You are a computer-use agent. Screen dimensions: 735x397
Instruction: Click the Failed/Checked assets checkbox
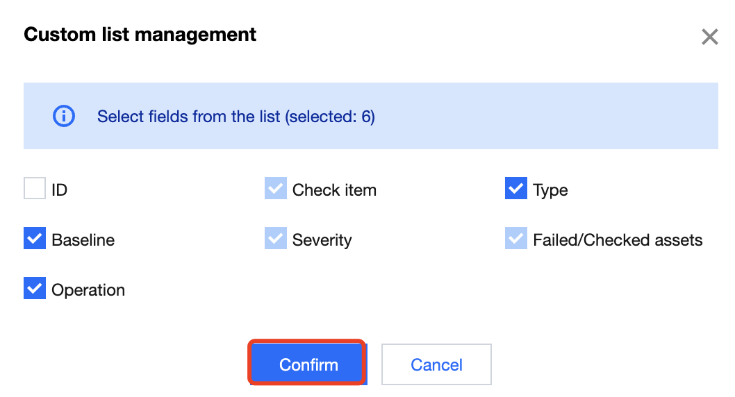coord(516,239)
